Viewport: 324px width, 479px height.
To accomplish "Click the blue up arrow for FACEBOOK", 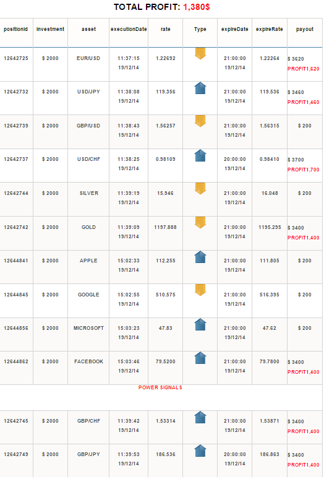I will pos(200,358).
